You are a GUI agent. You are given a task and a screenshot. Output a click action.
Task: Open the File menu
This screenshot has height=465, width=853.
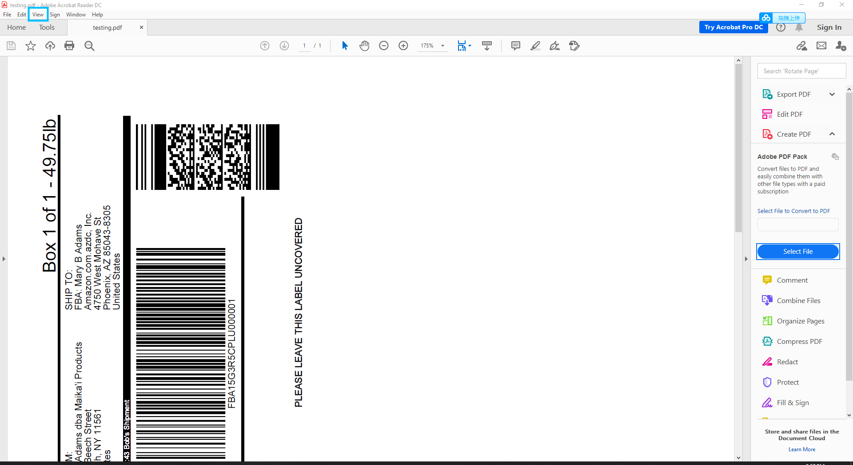tap(7, 15)
